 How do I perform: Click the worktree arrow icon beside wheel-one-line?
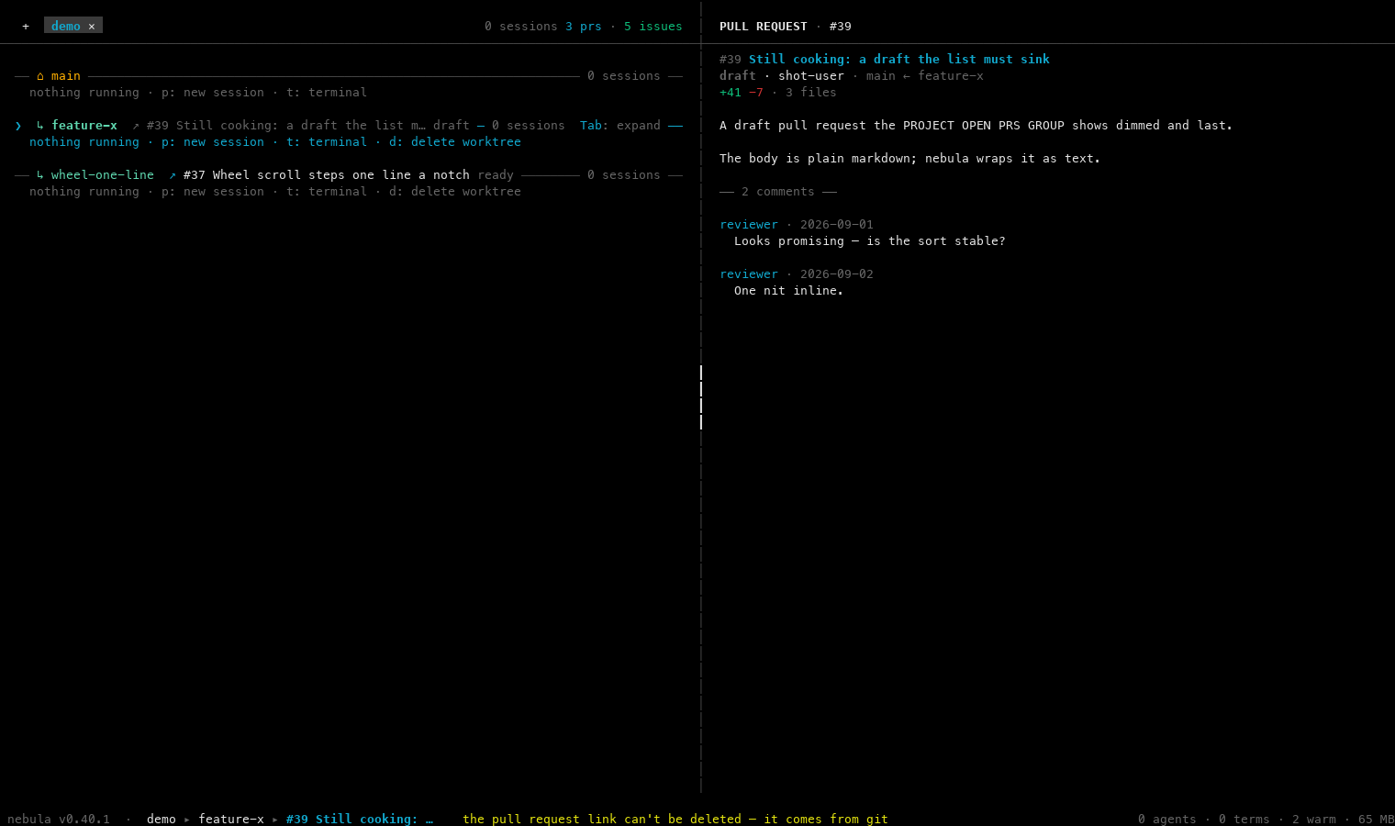click(x=40, y=175)
